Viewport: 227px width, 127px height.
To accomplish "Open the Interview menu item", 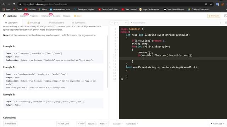I will [46, 16].
